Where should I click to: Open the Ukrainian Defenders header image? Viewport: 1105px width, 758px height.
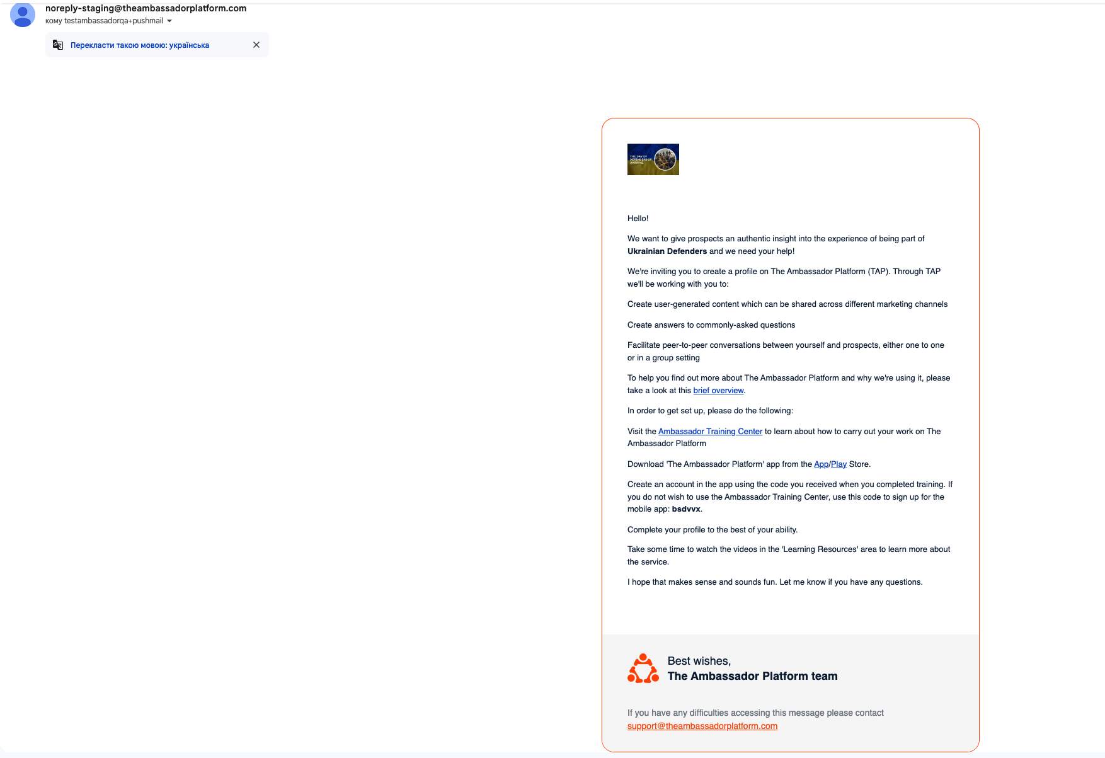[x=653, y=159]
